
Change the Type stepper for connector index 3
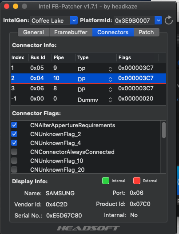click(x=110, y=89)
